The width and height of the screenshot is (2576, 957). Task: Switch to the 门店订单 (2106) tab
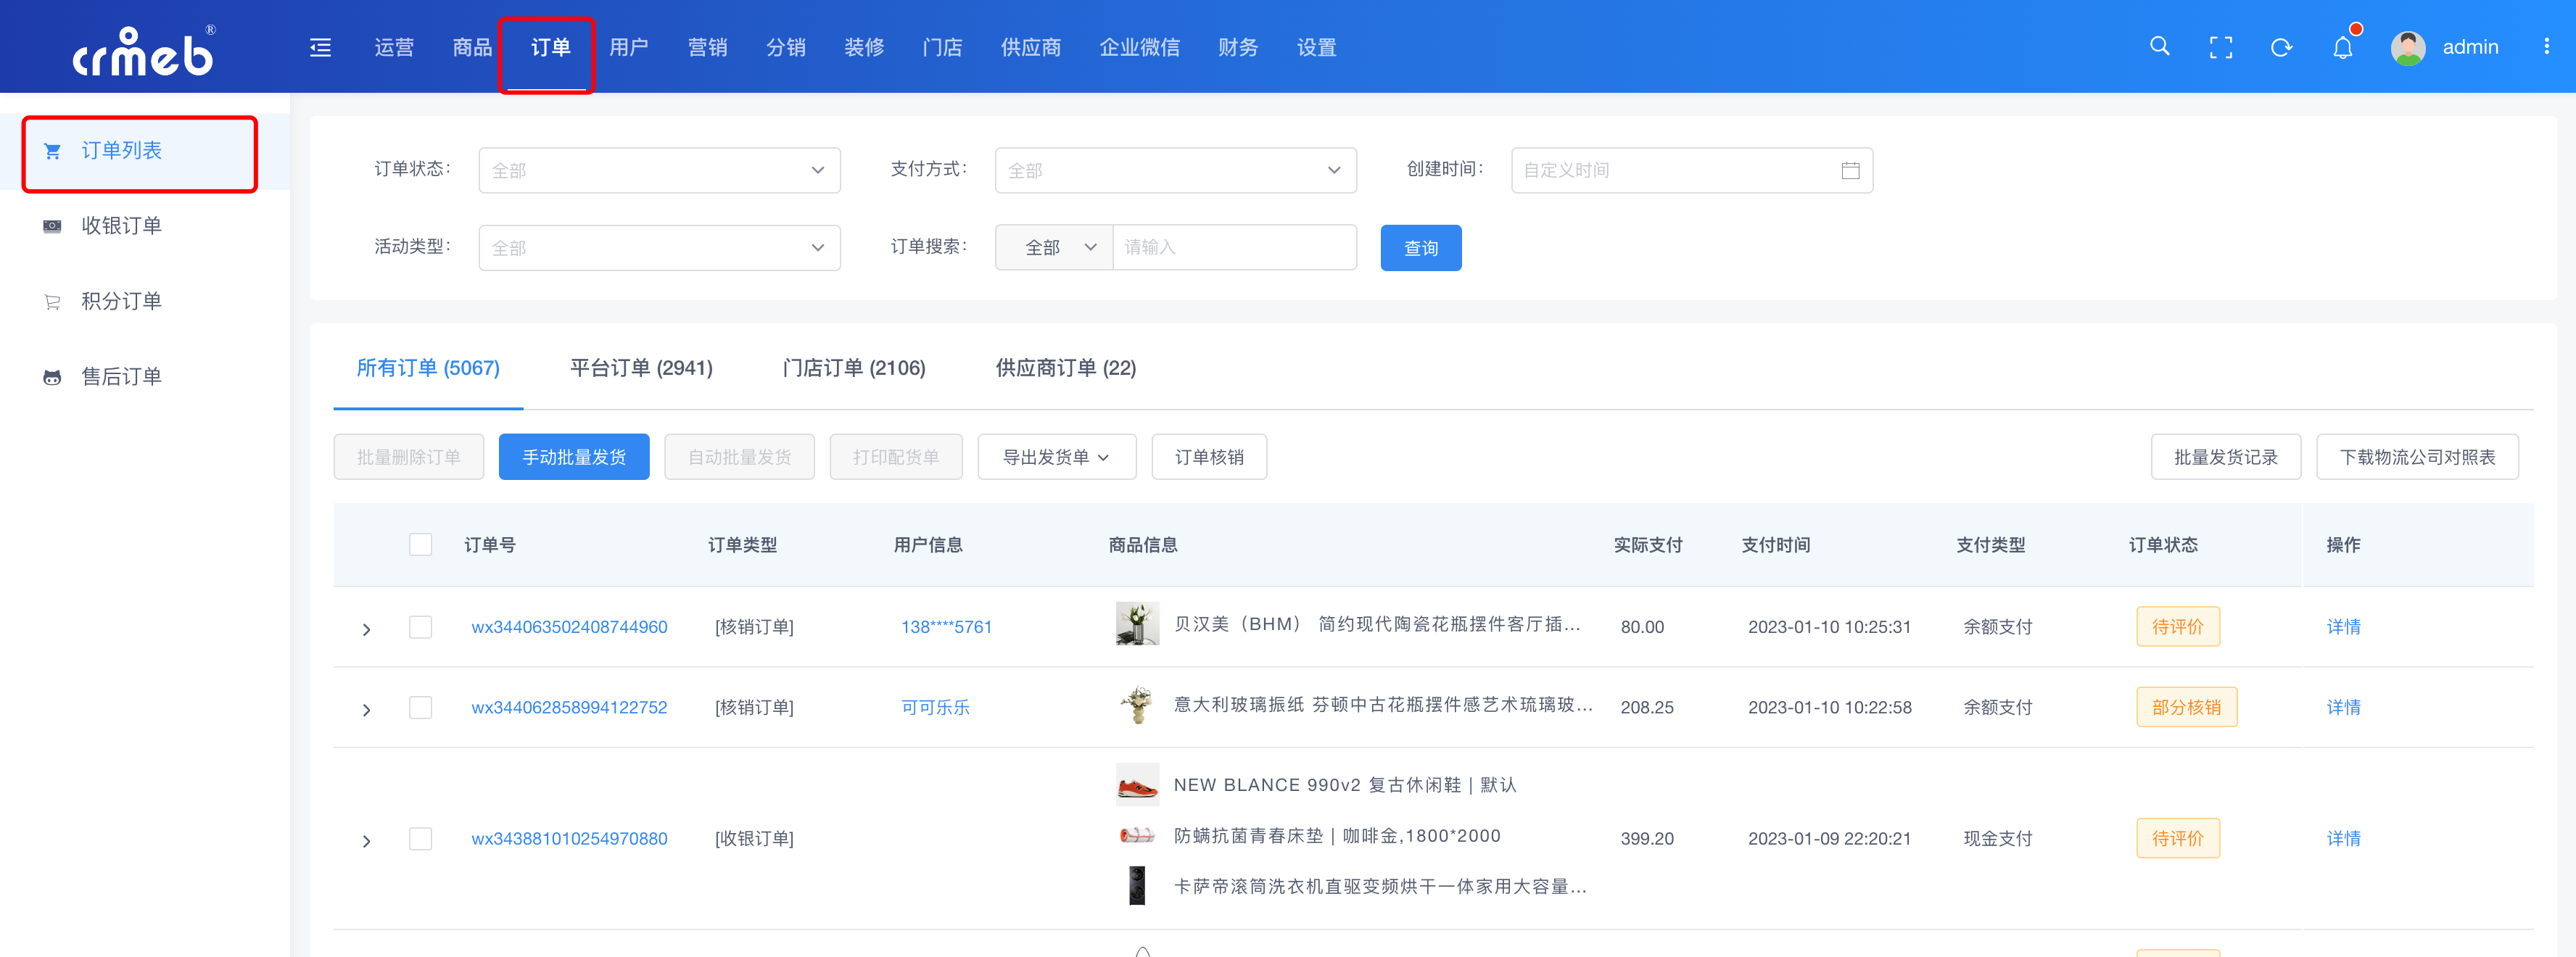tap(853, 368)
